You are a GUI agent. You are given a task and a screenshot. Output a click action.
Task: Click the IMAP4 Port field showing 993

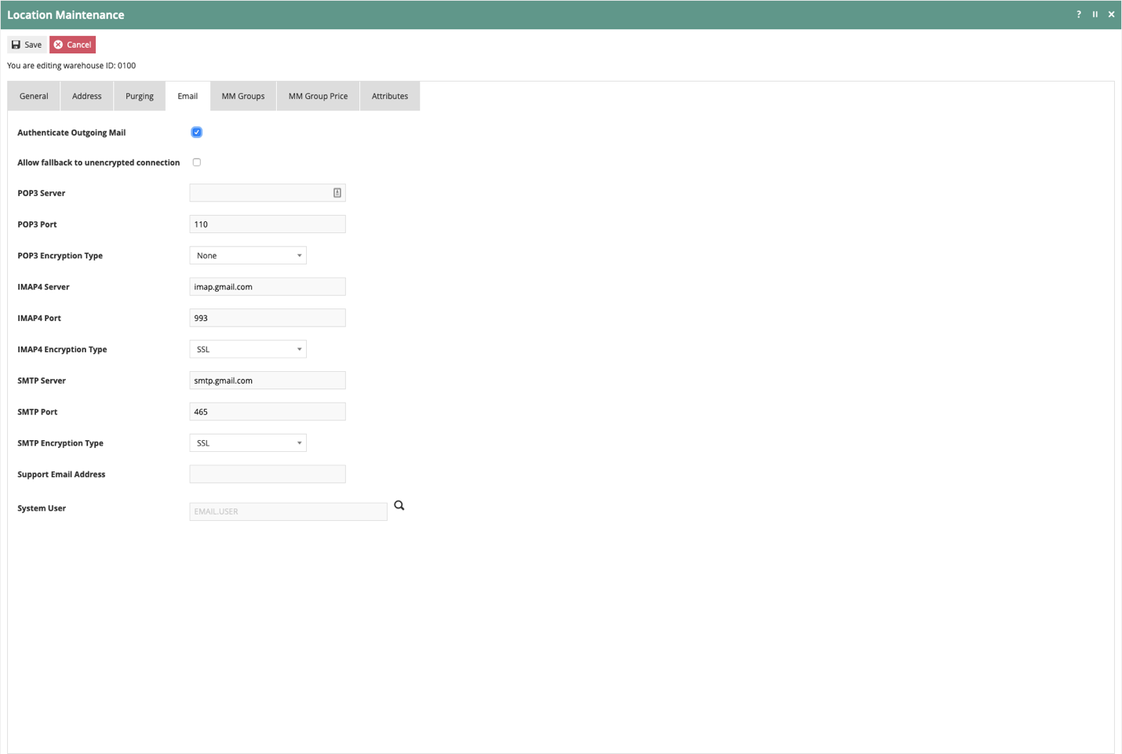268,318
